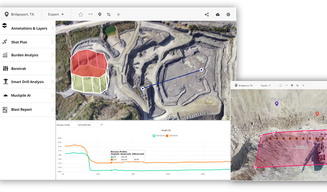Expand the Muckpile AI chevron
Screen dimensions: 327x192
pos(52,96)
